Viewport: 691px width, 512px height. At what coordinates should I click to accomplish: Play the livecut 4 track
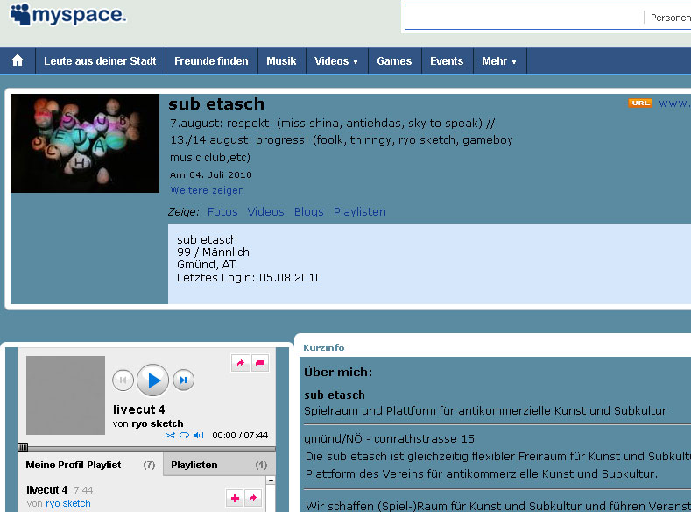(153, 380)
